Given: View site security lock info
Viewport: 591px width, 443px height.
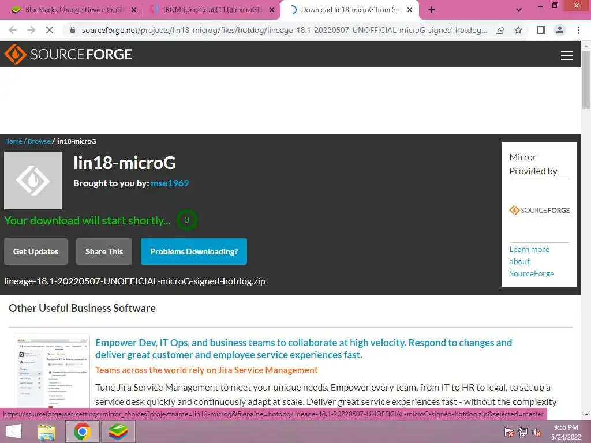Looking at the screenshot, I should tap(73, 30).
